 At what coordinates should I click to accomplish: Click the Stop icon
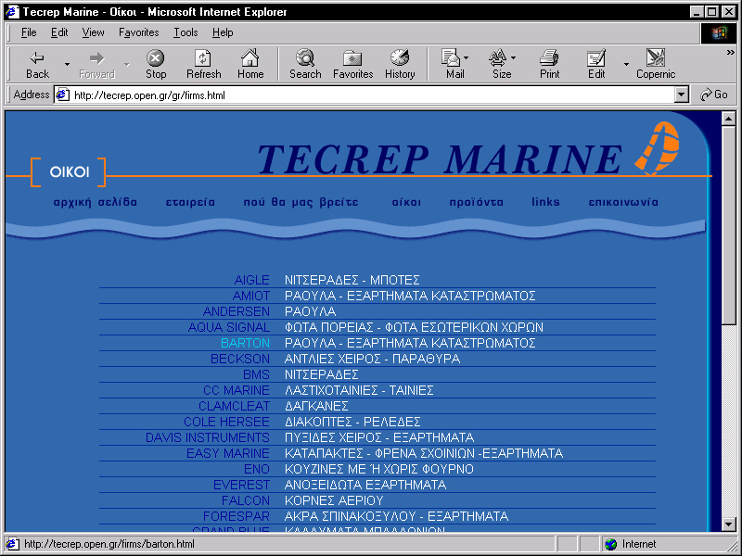coord(155,58)
